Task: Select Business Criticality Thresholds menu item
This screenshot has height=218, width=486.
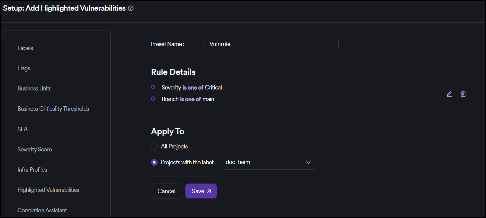Action: (53, 109)
